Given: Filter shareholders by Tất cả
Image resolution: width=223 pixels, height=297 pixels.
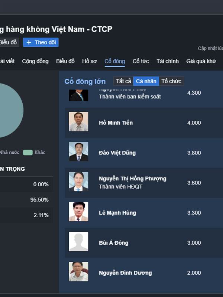Looking at the screenshot, I should point(123,81).
